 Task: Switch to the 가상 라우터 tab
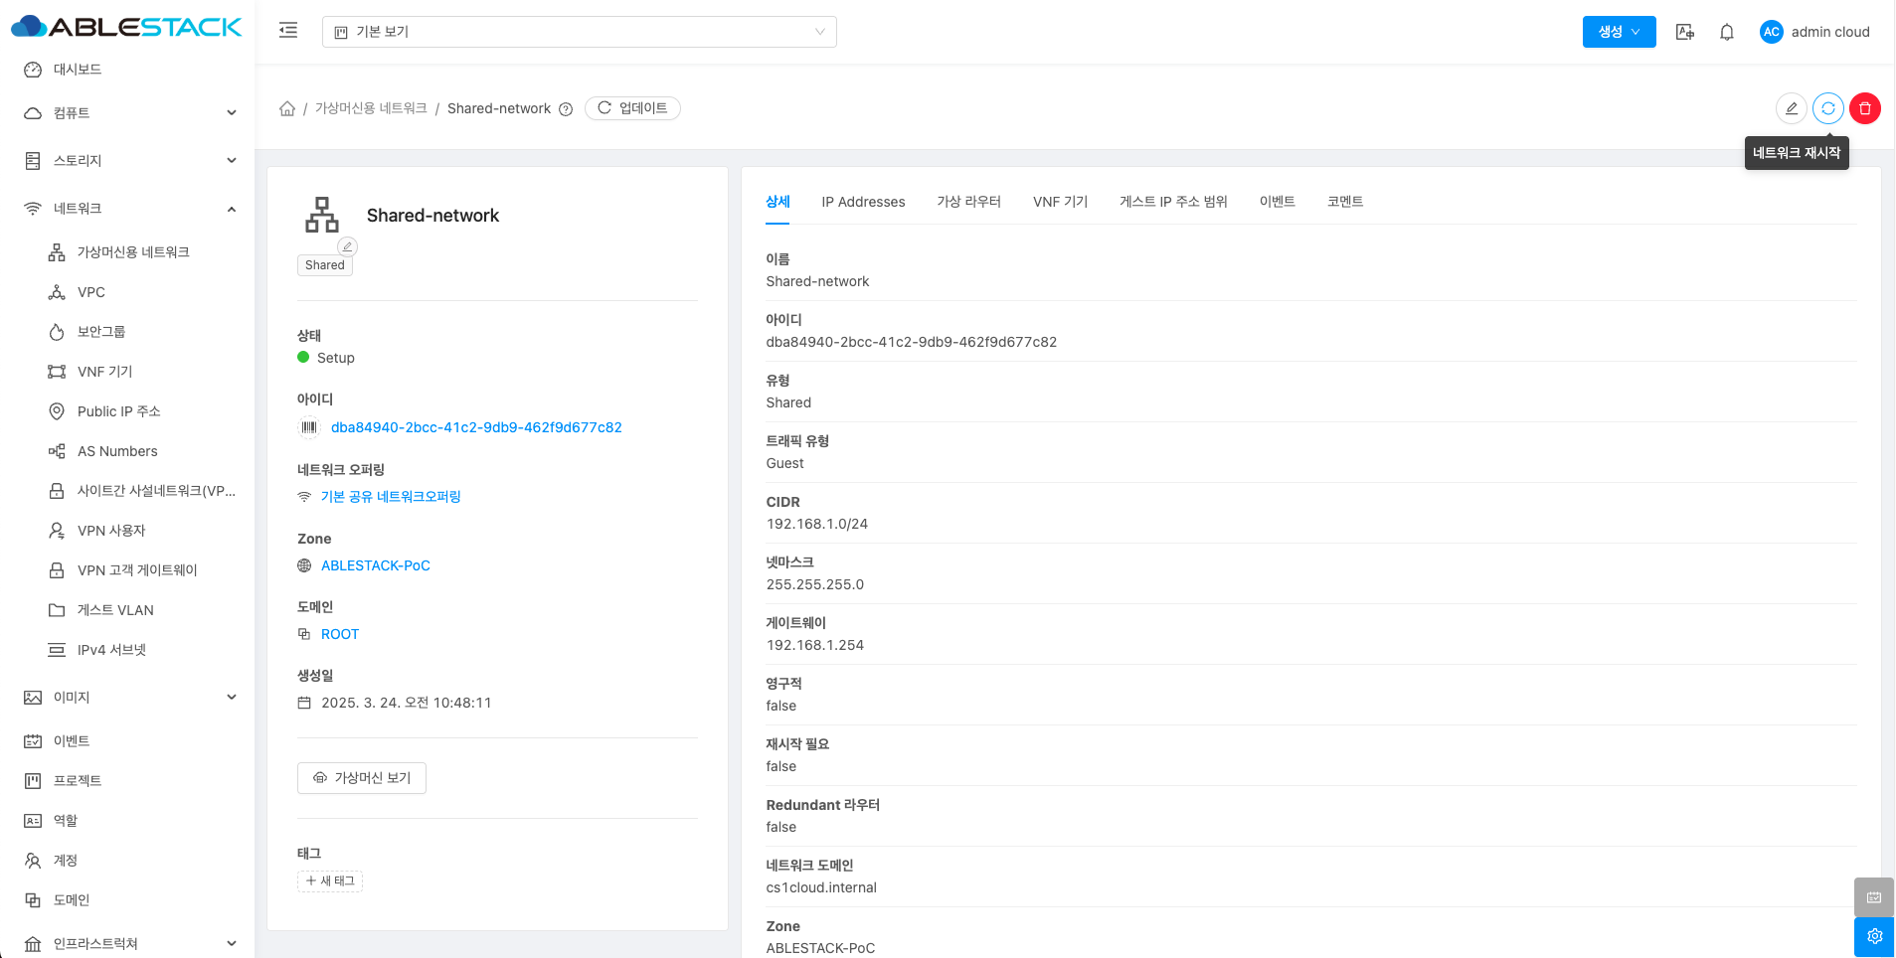coord(967,202)
